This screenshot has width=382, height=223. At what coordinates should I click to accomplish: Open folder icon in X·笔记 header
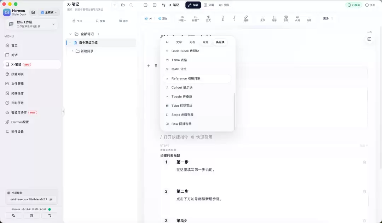(123, 5)
